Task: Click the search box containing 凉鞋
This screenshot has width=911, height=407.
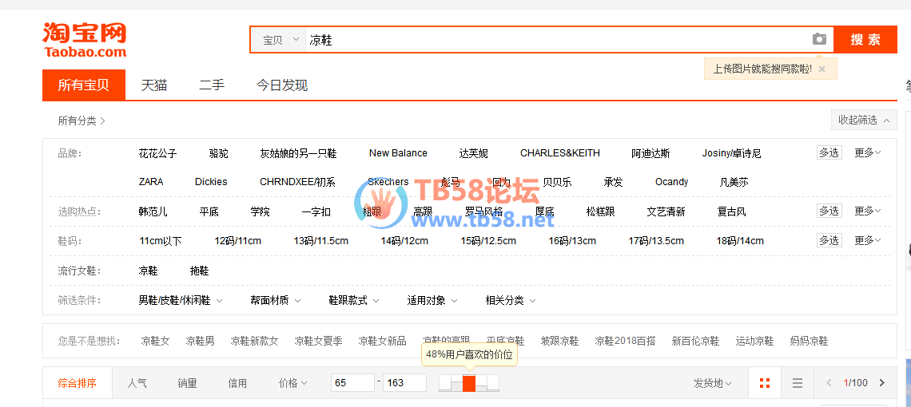Action: pyautogui.click(x=558, y=39)
